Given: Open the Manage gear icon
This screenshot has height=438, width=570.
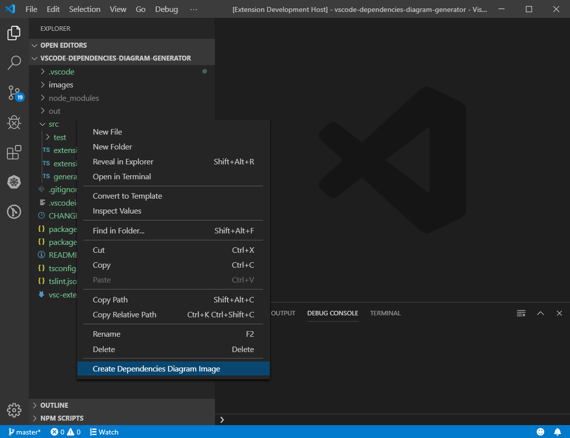Looking at the screenshot, I should pos(14,410).
